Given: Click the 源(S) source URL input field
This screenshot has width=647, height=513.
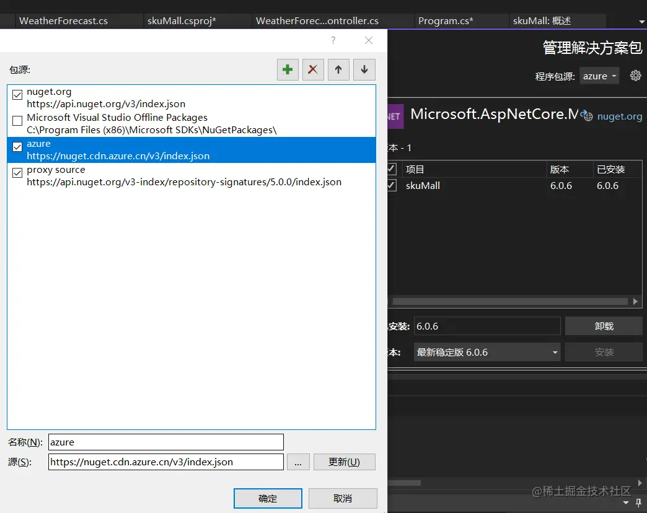Looking at the screenshot, I should coord(166,462).
